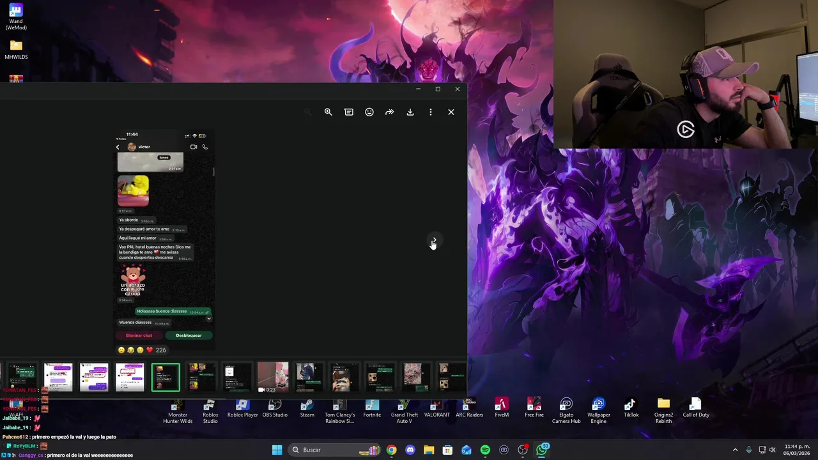Open File Explorer from the taskbar
The image size is (818, 460).
point(429,450)
